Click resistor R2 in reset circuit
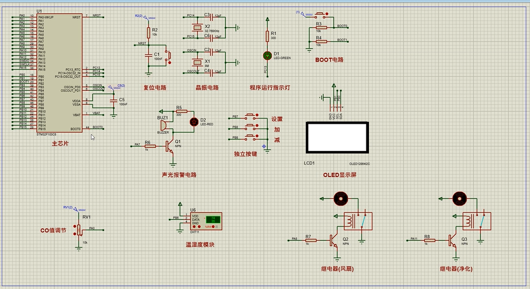 [x=148, y=33]
